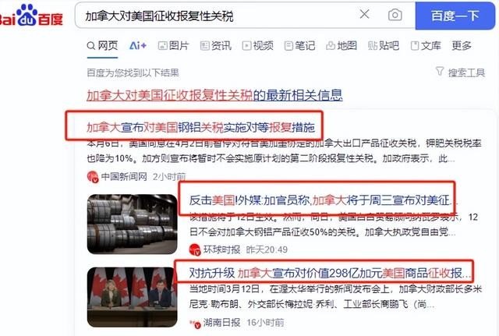Screen dimensions: 499x336
Task: Click the 环球时报 source avatar icon
Action: [194, 249]
